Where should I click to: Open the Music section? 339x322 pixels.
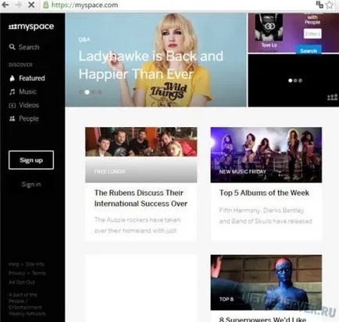coord(27,92)
